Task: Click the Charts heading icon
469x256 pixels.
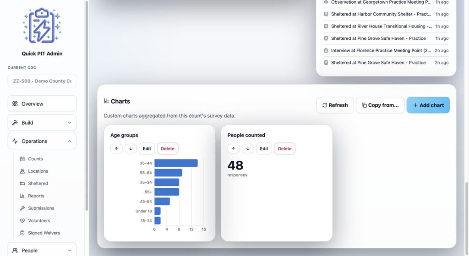Action: click(x=106, y=101)
